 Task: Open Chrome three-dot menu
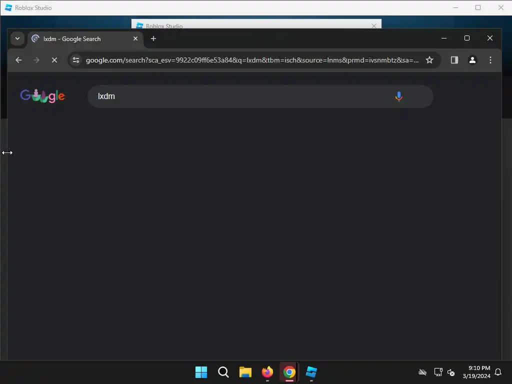click(x=490, y=60)
